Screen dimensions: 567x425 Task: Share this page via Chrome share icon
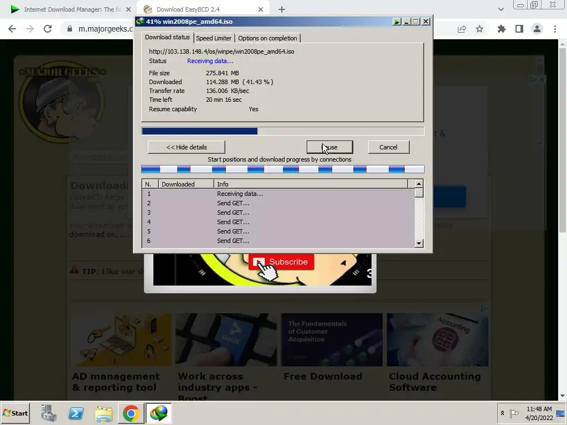pos(462,29)
